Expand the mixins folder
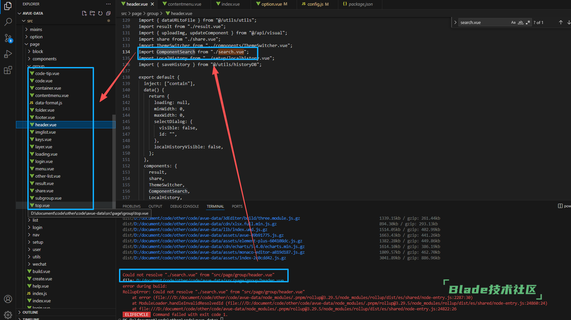This screenshot has width=571, height=320. 36,29
